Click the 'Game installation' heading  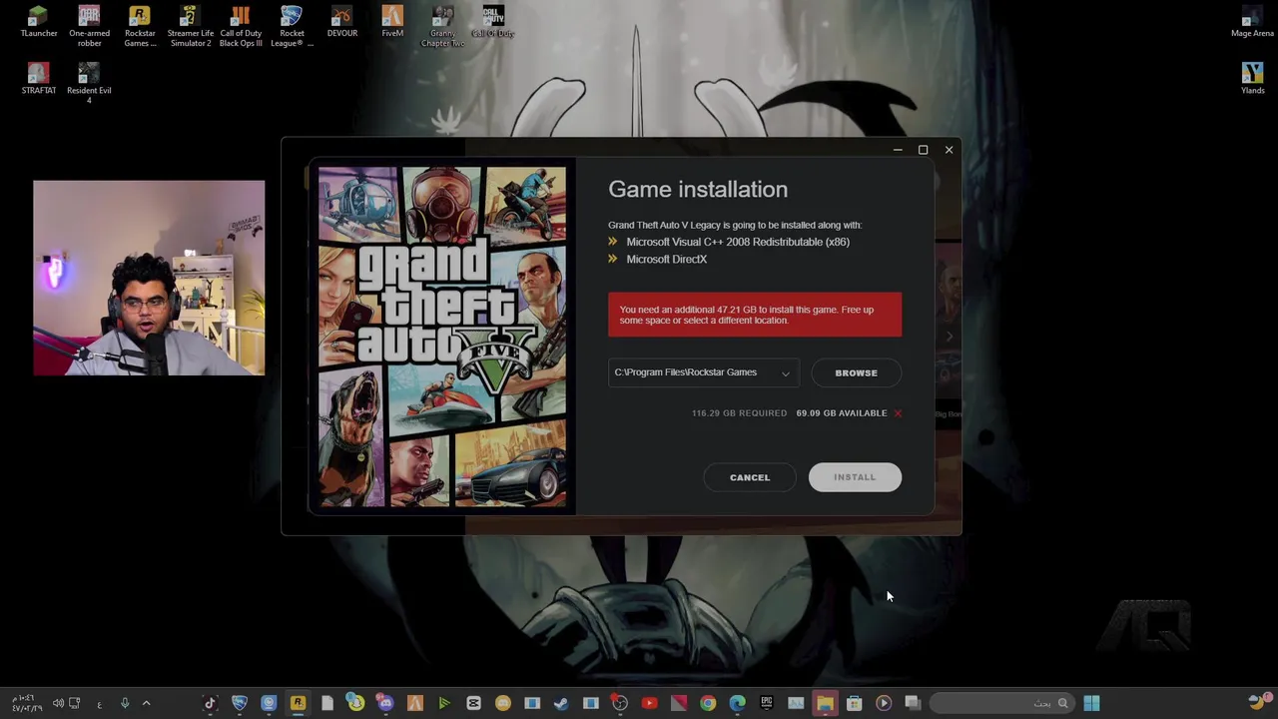click(x=698, y=190)
